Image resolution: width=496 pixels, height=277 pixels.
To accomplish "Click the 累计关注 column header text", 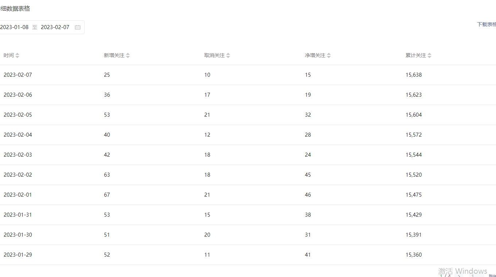I will [415, 56].
